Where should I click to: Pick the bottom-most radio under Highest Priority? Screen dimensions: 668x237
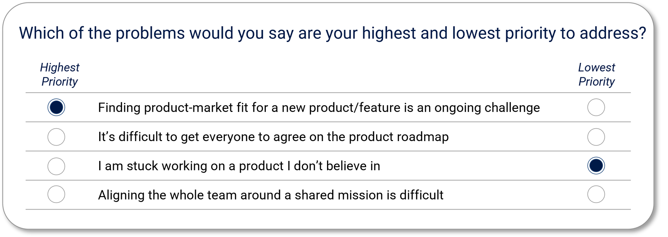point(56,194)
